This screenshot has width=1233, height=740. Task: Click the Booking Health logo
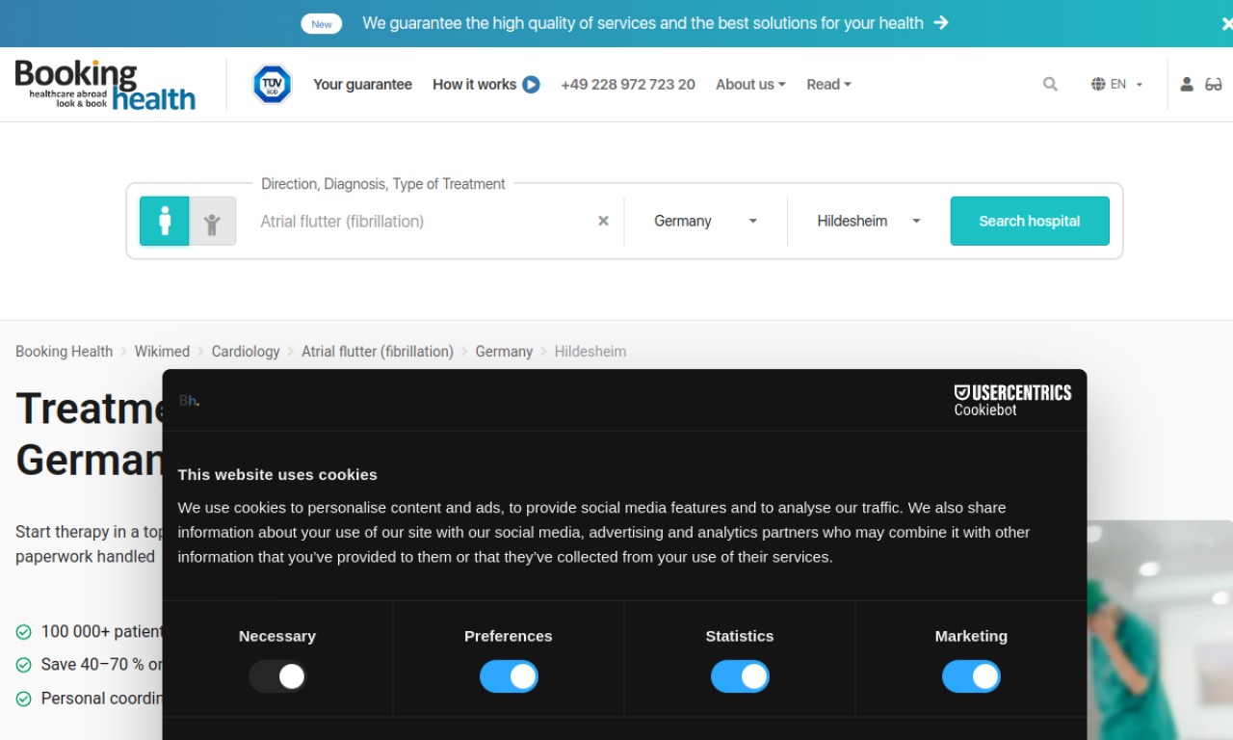[x=105, y=85]
